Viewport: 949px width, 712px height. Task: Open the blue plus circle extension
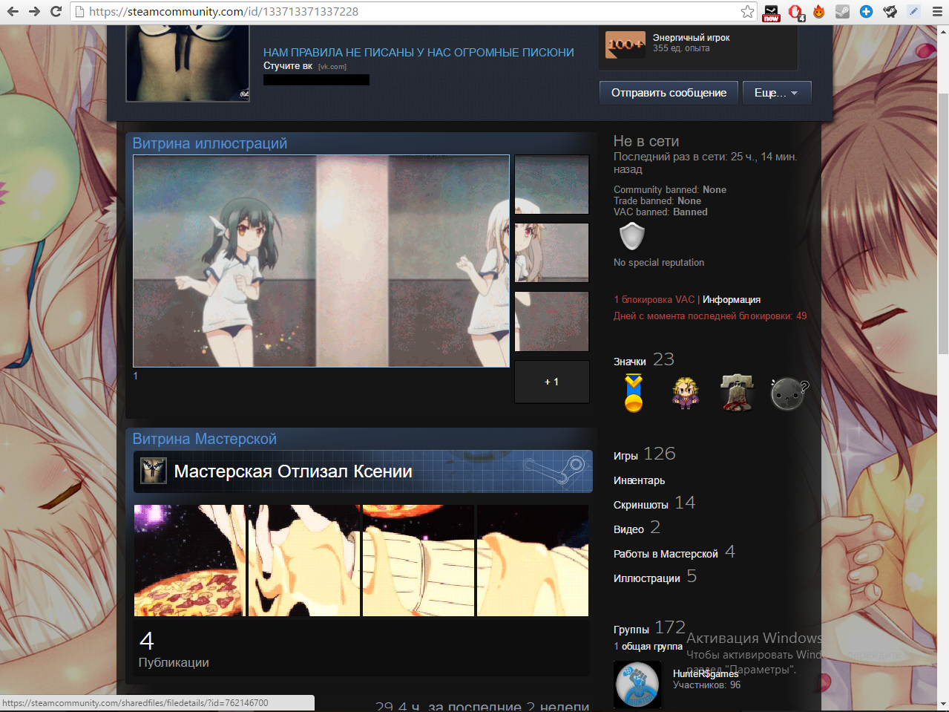coord(866,11)
